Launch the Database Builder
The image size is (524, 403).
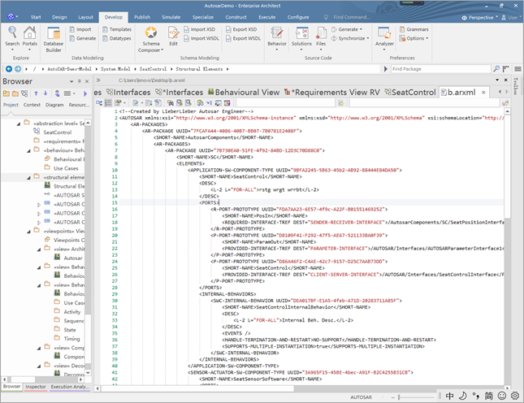click(x=54, y=39)
